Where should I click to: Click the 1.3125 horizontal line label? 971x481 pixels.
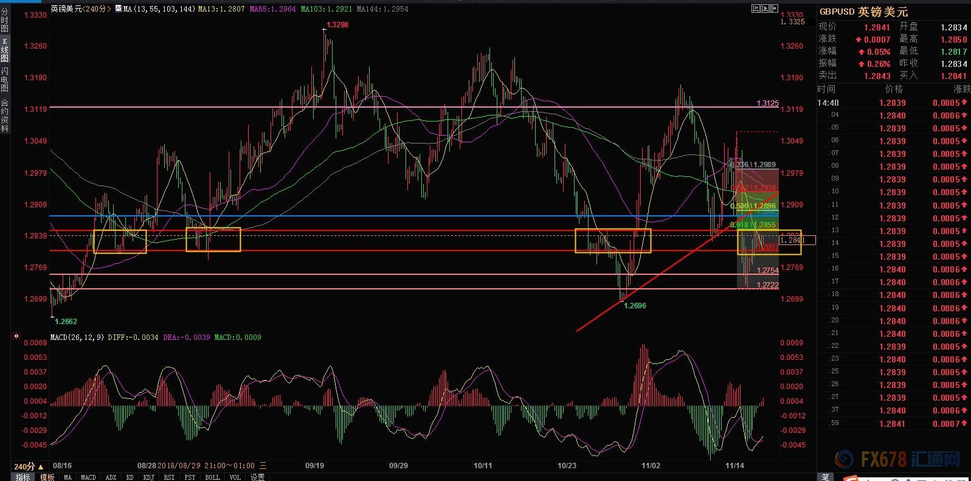tap(767, 103)
